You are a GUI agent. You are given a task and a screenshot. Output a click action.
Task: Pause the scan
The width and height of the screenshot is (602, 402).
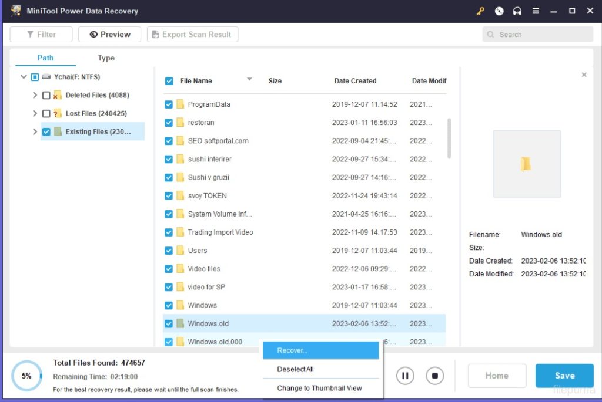[405, 376]
